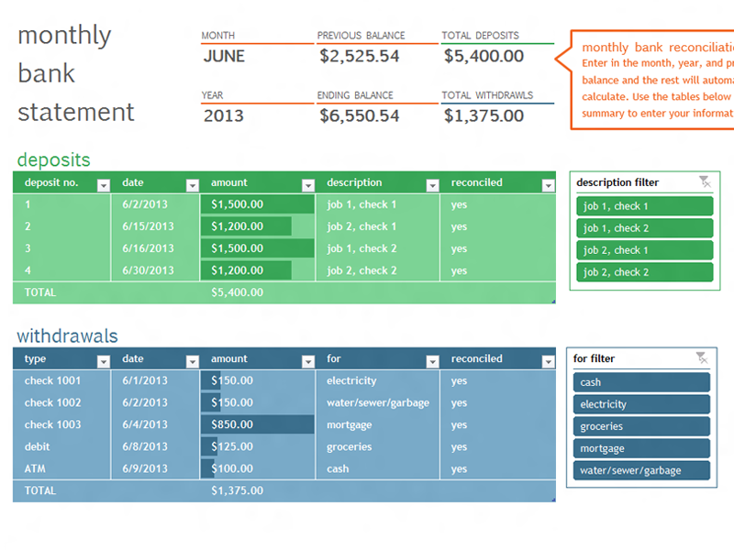This screenshot has height=550, width=734.
Task: Select 'job 1, check 1' slicer button
Action: (645, 206)
